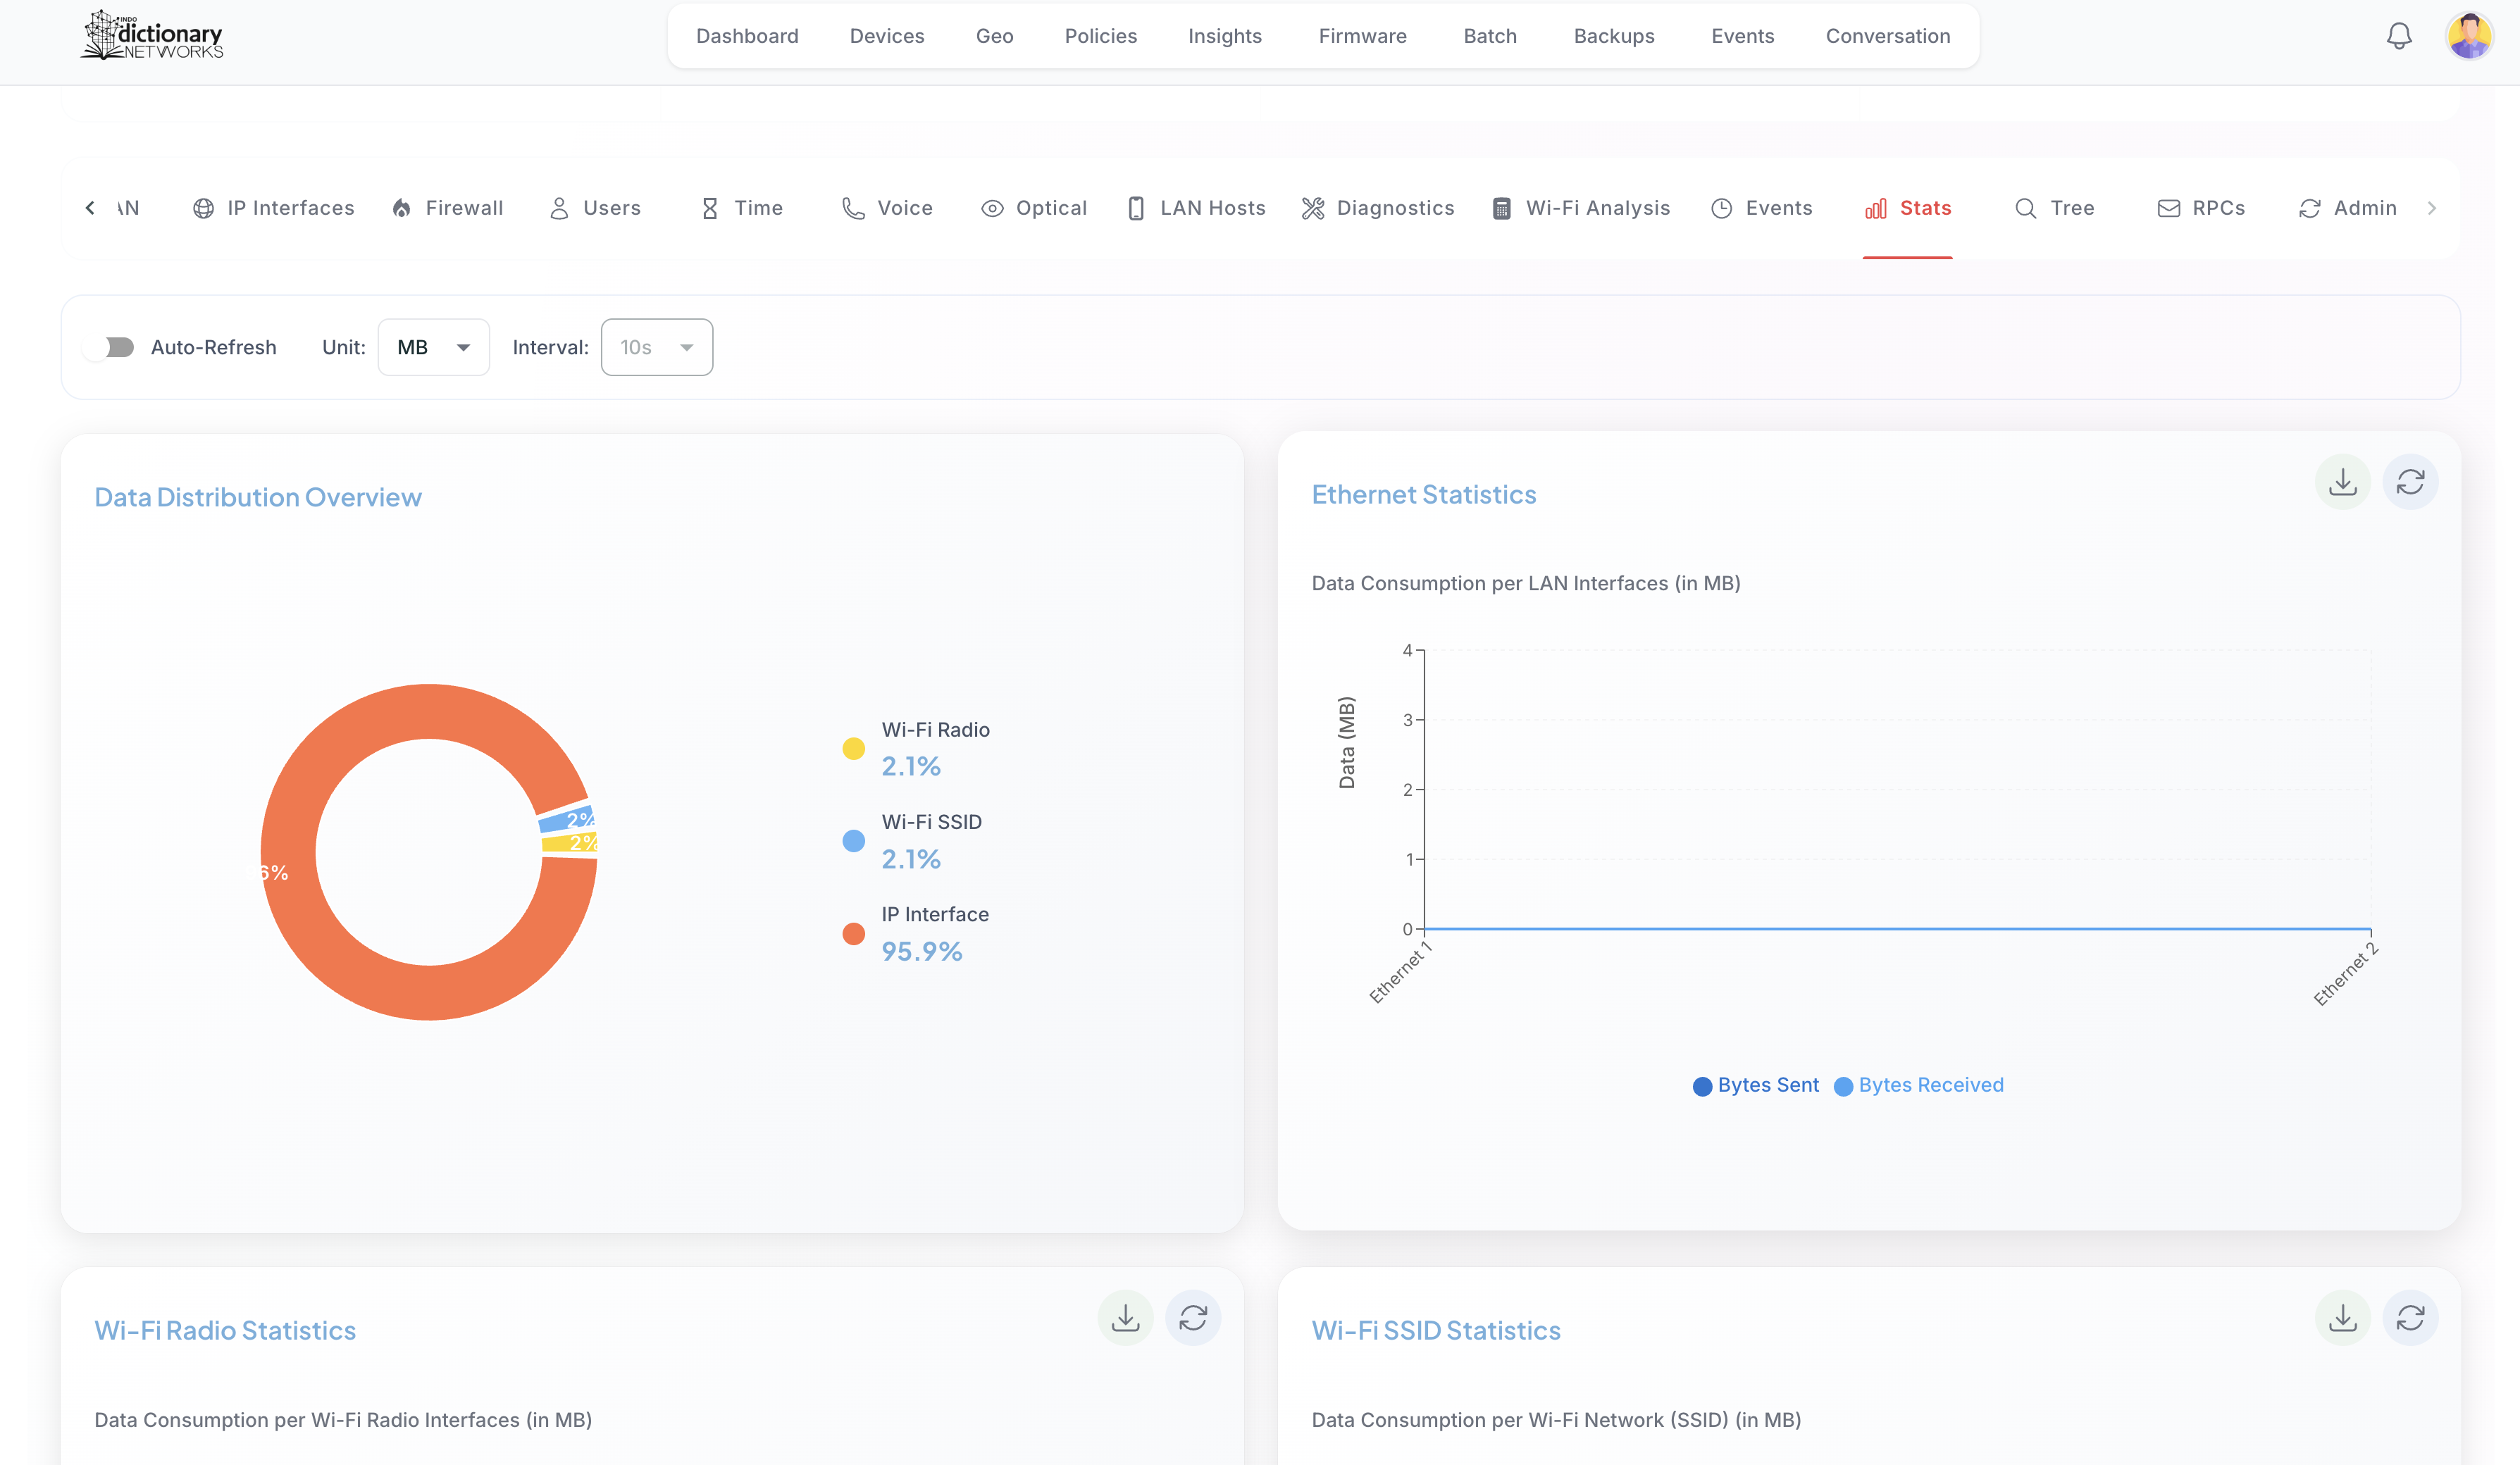
Task: Click the orange IP Interface legend swatch
Action: point(853,933)
